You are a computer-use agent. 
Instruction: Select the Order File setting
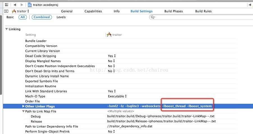[33, 101]
